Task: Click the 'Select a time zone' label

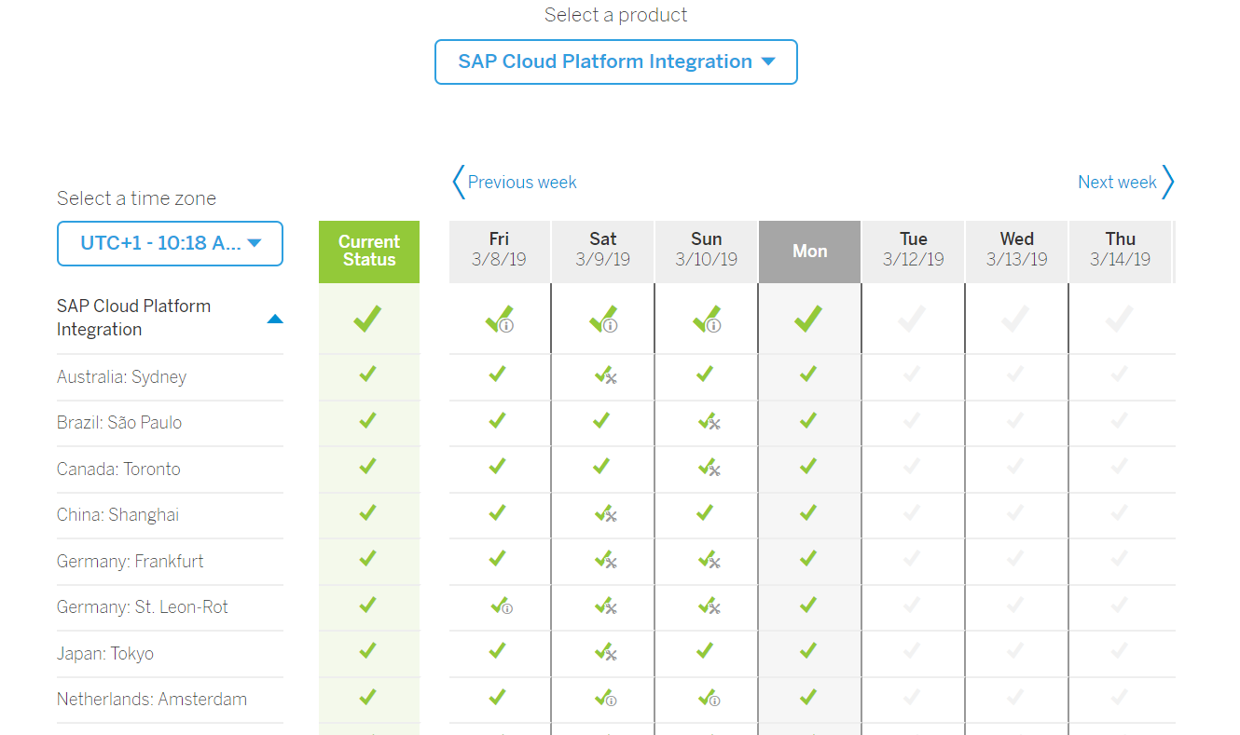Action: pyautogui.click(x=136, y=198)
